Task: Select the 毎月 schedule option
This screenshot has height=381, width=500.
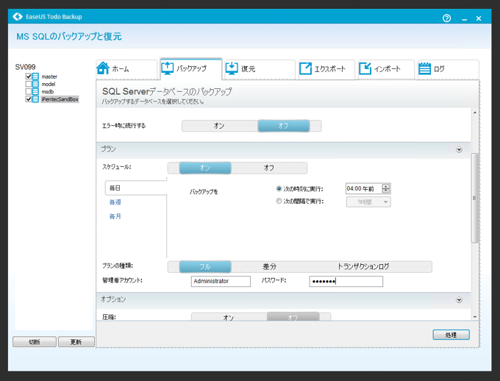Action: tap(115, 216)
